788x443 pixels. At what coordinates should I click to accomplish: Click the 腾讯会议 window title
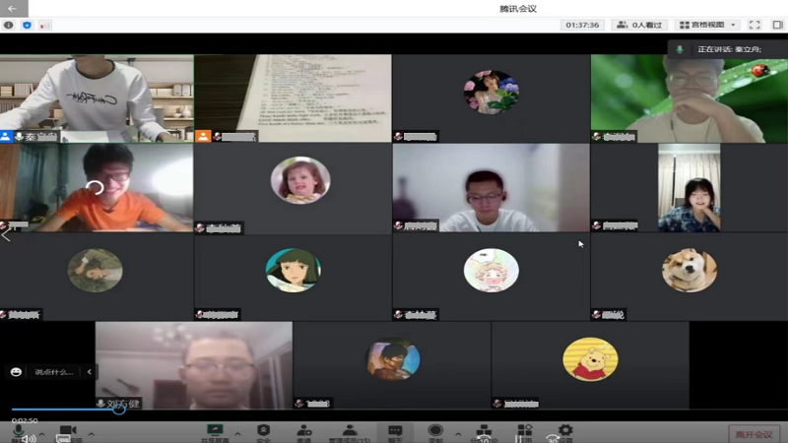point(518,9)
